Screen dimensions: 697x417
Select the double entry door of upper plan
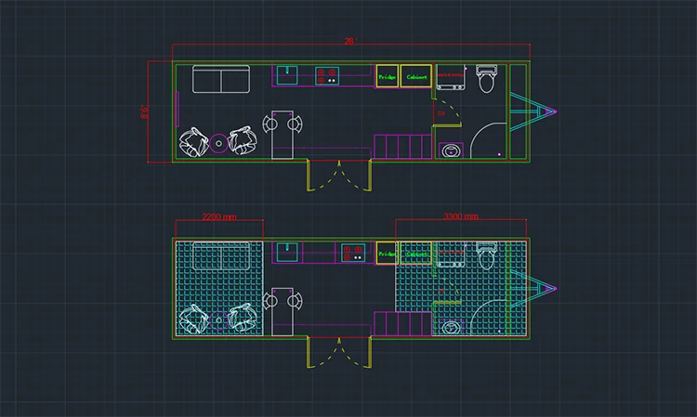click(x=338, y=176)
